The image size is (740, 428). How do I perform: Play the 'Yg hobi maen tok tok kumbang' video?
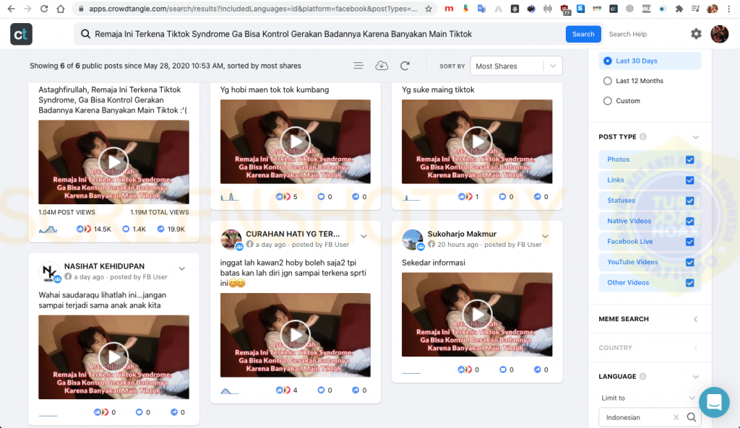pyautogui.click(x=296, y=141)
